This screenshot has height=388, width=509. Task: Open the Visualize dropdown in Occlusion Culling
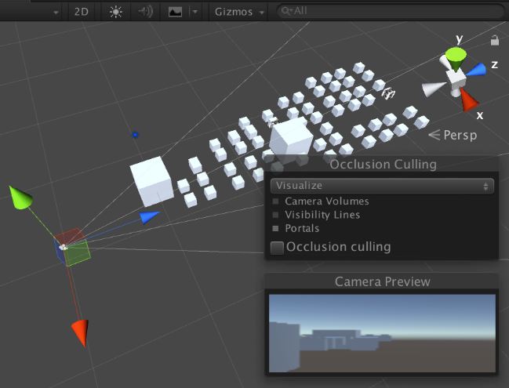pos(381,186)
